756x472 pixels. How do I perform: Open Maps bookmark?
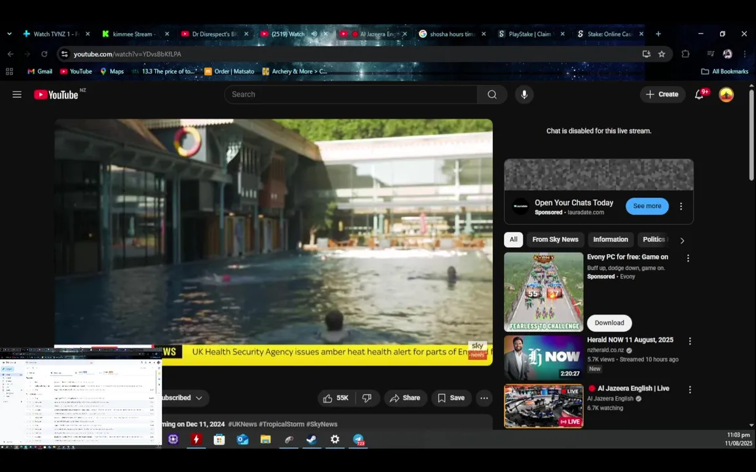(x=112, y=71)
